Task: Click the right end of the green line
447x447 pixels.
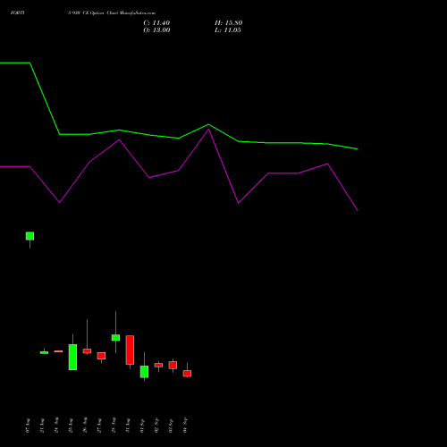Action: coord(358,148)
